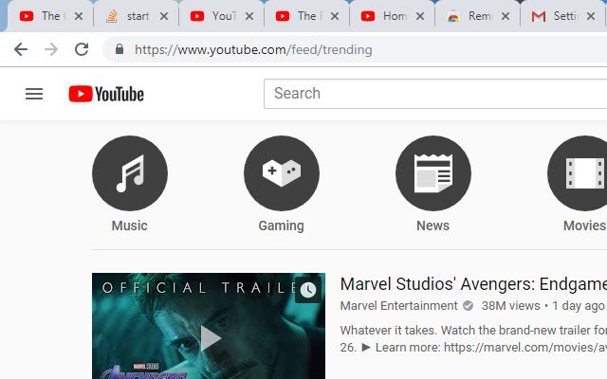Click the 'Whatever it takes' description text
607x379 pixels.
(473, 331)
